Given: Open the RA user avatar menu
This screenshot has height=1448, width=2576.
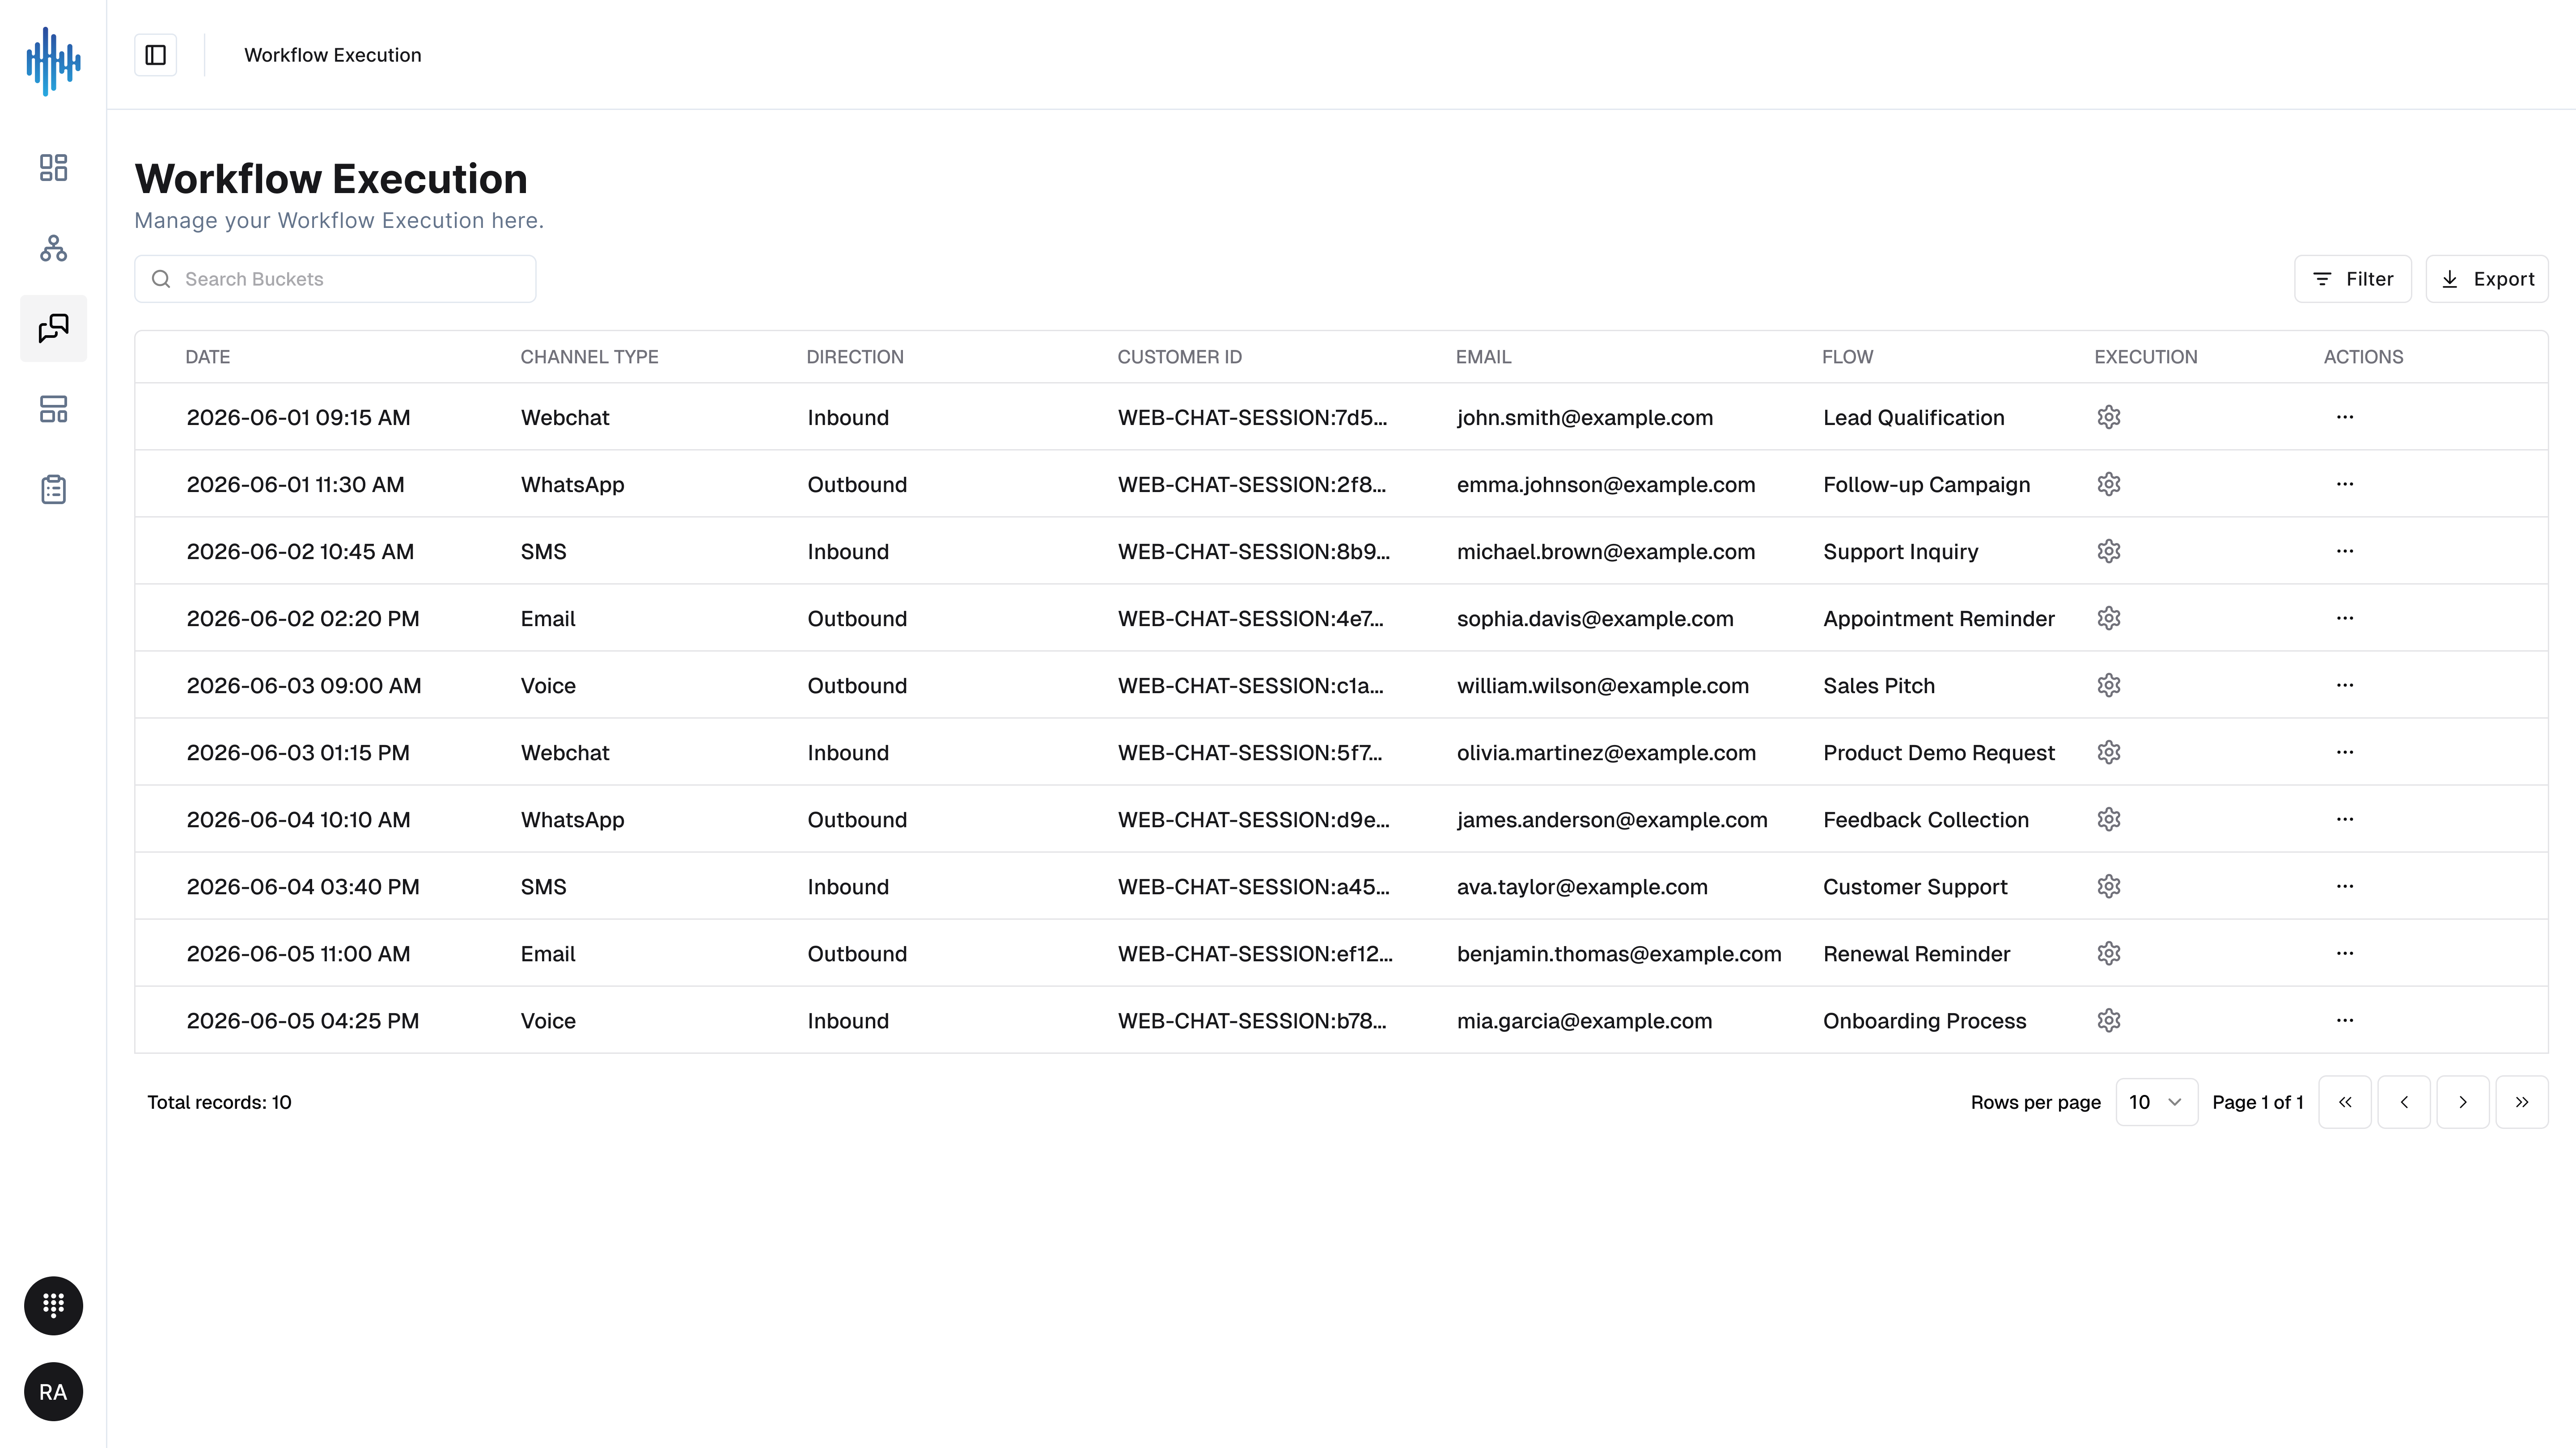Looking at the screenshot, I should coord(53,1391).
